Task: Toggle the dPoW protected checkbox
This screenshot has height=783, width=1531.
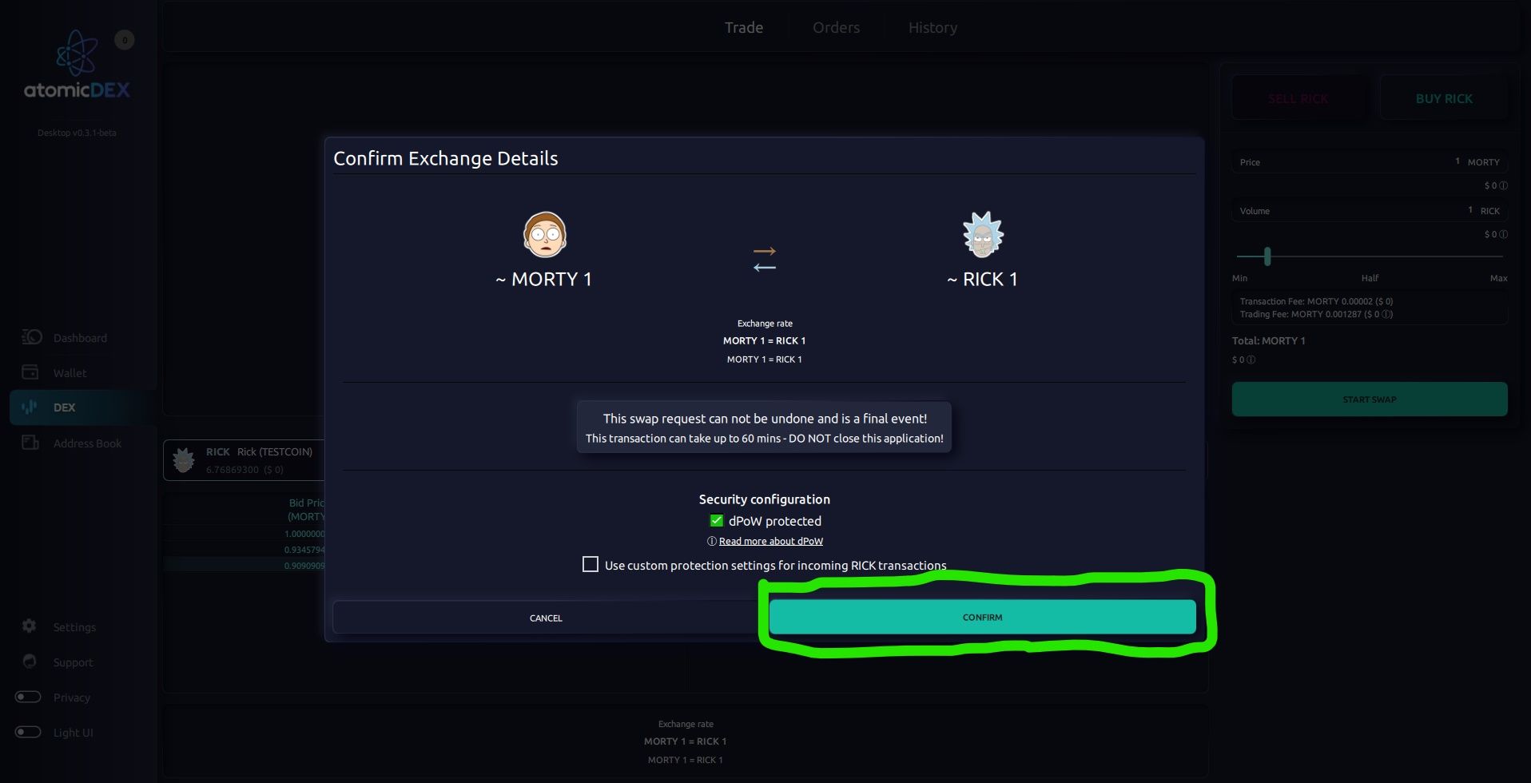Action: (x=717, y=520)
